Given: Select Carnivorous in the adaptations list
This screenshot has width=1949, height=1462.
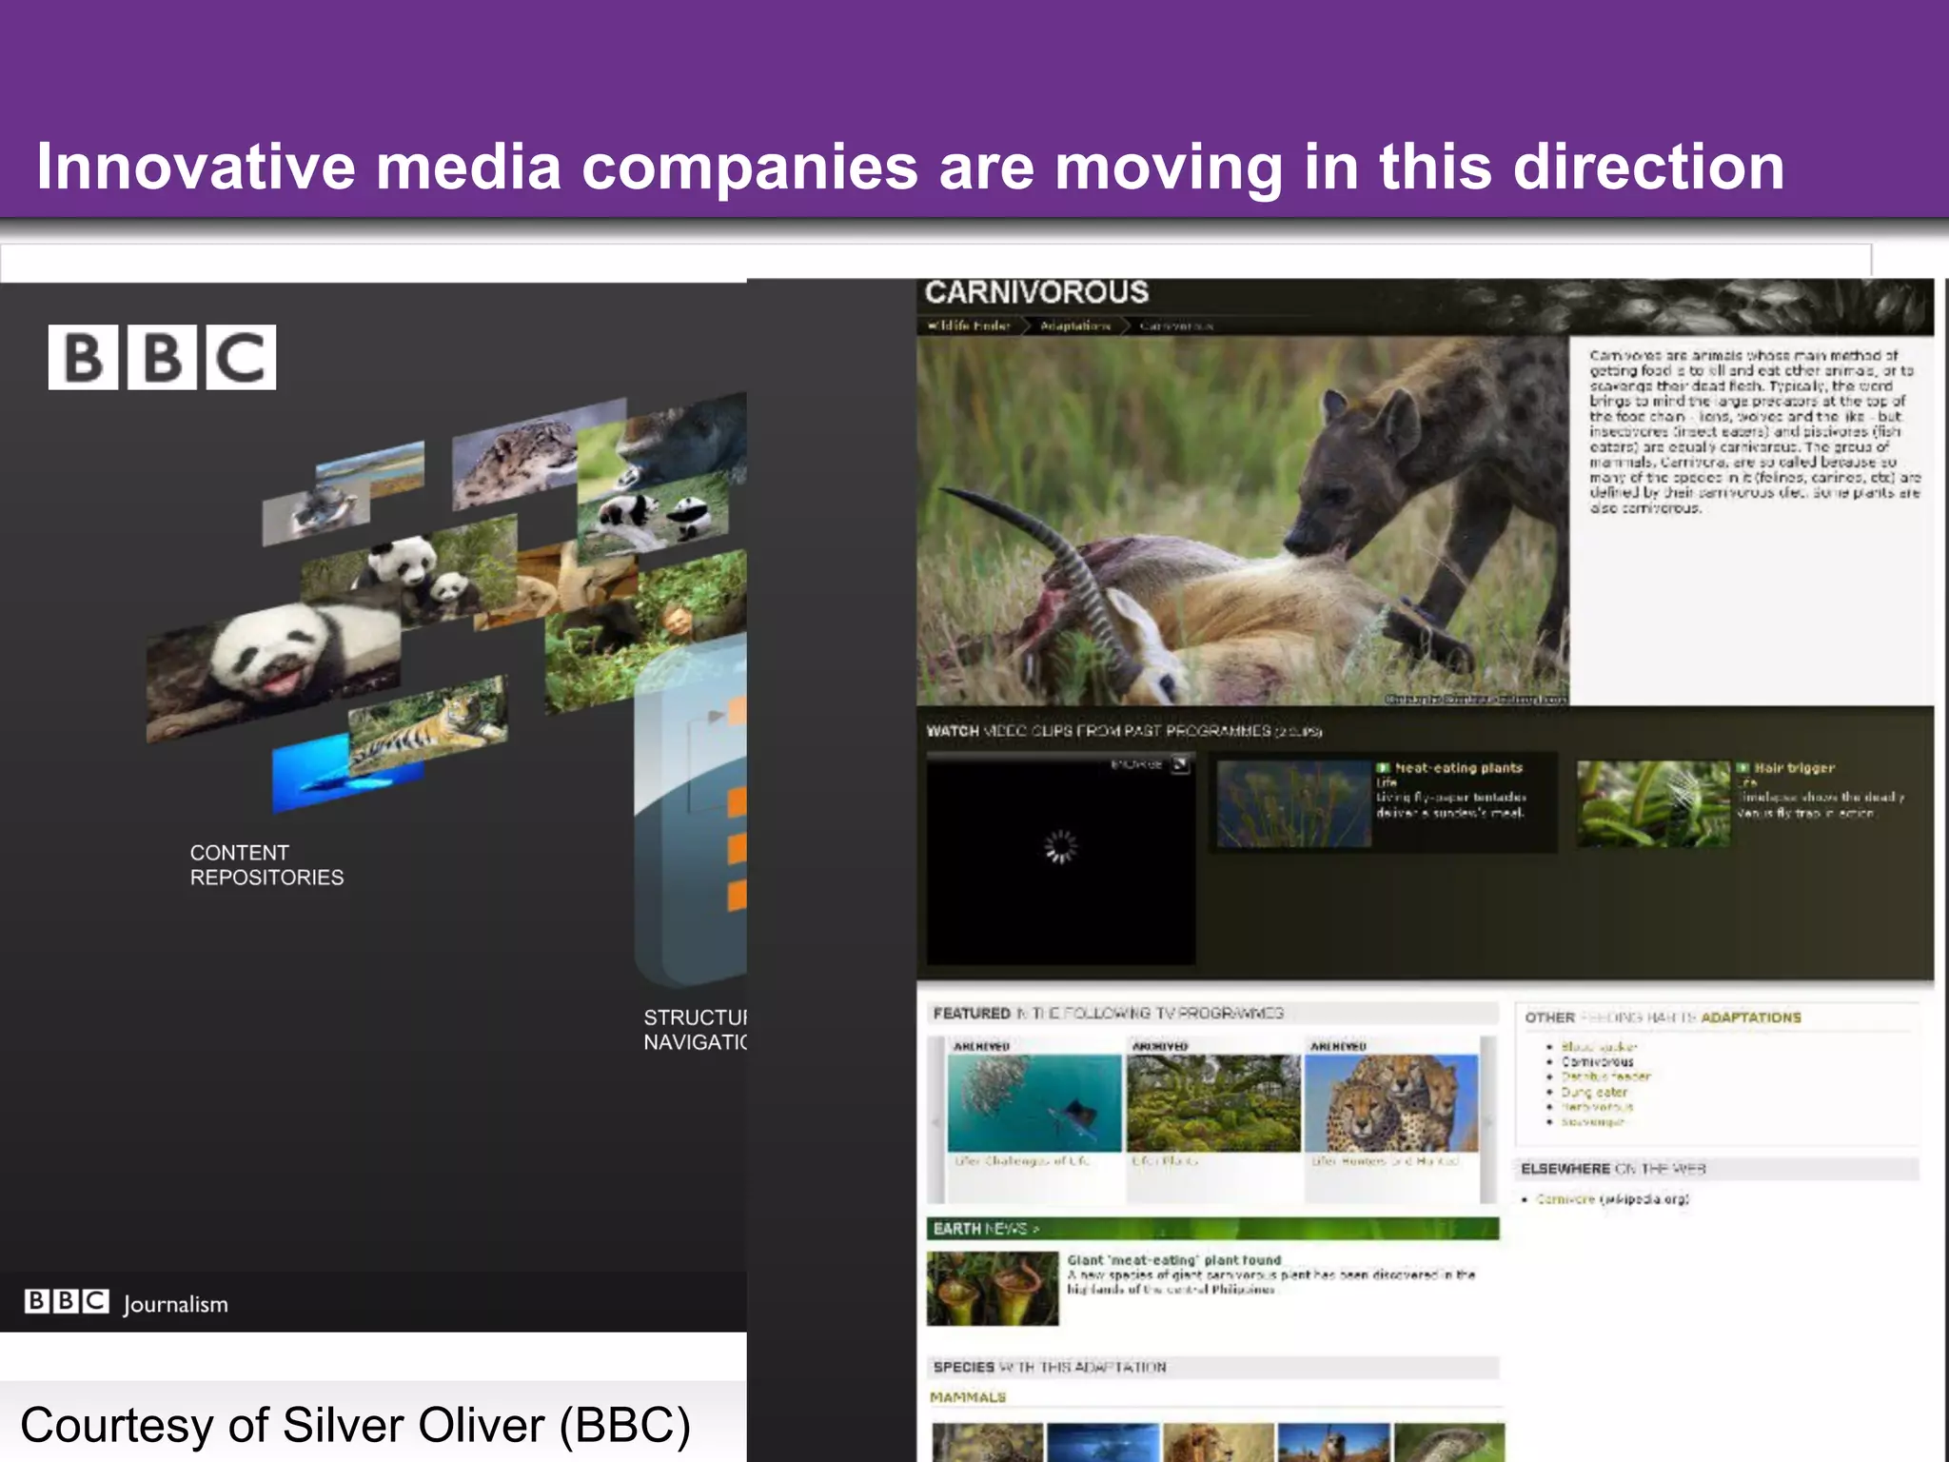Looking at the screenshot, I should [x=1597, y=1061].
